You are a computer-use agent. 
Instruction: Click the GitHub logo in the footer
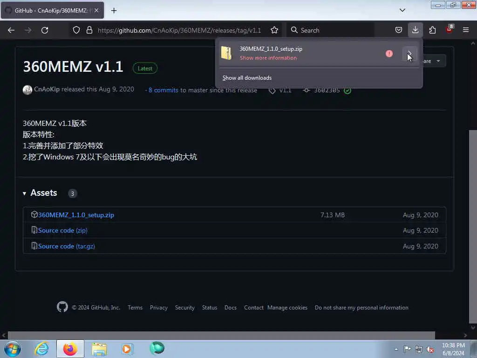click(62, 307)
